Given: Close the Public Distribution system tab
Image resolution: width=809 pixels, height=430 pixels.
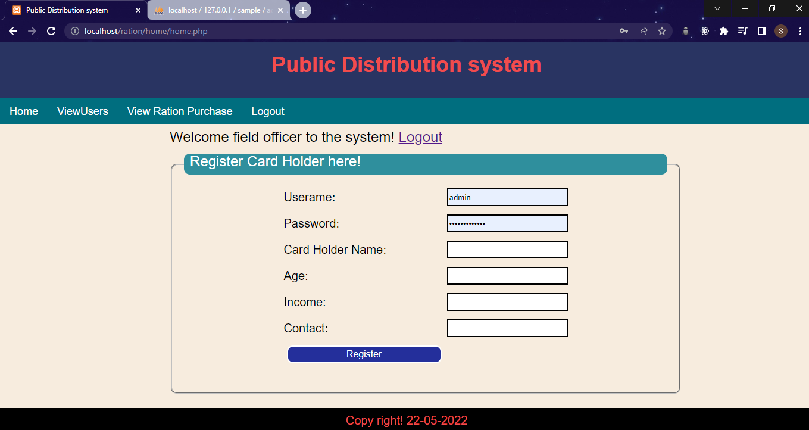Looking at the screenshot, I should (x=138, y=10).
